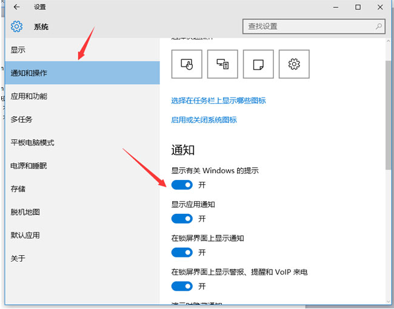This screenshot has height=309, width=394.
Task: Click the 启用或关闭系统图标 link
Action: point(204,120)
